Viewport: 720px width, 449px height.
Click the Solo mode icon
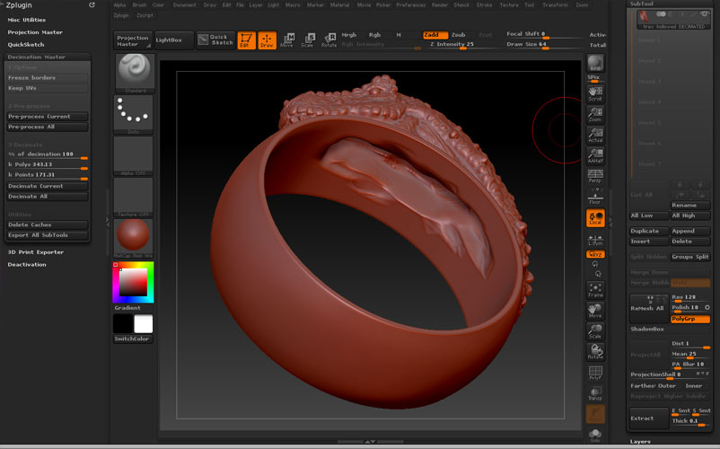point(595,436)
